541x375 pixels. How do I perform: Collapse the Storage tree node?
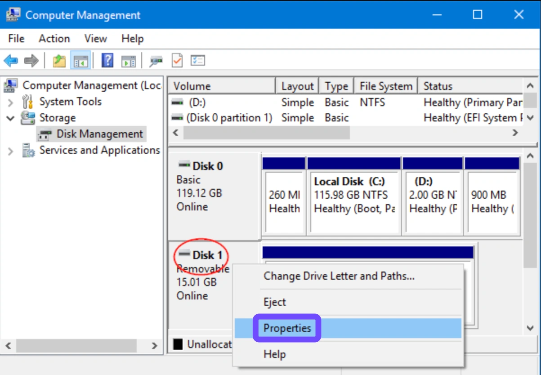tap(11, 118)
